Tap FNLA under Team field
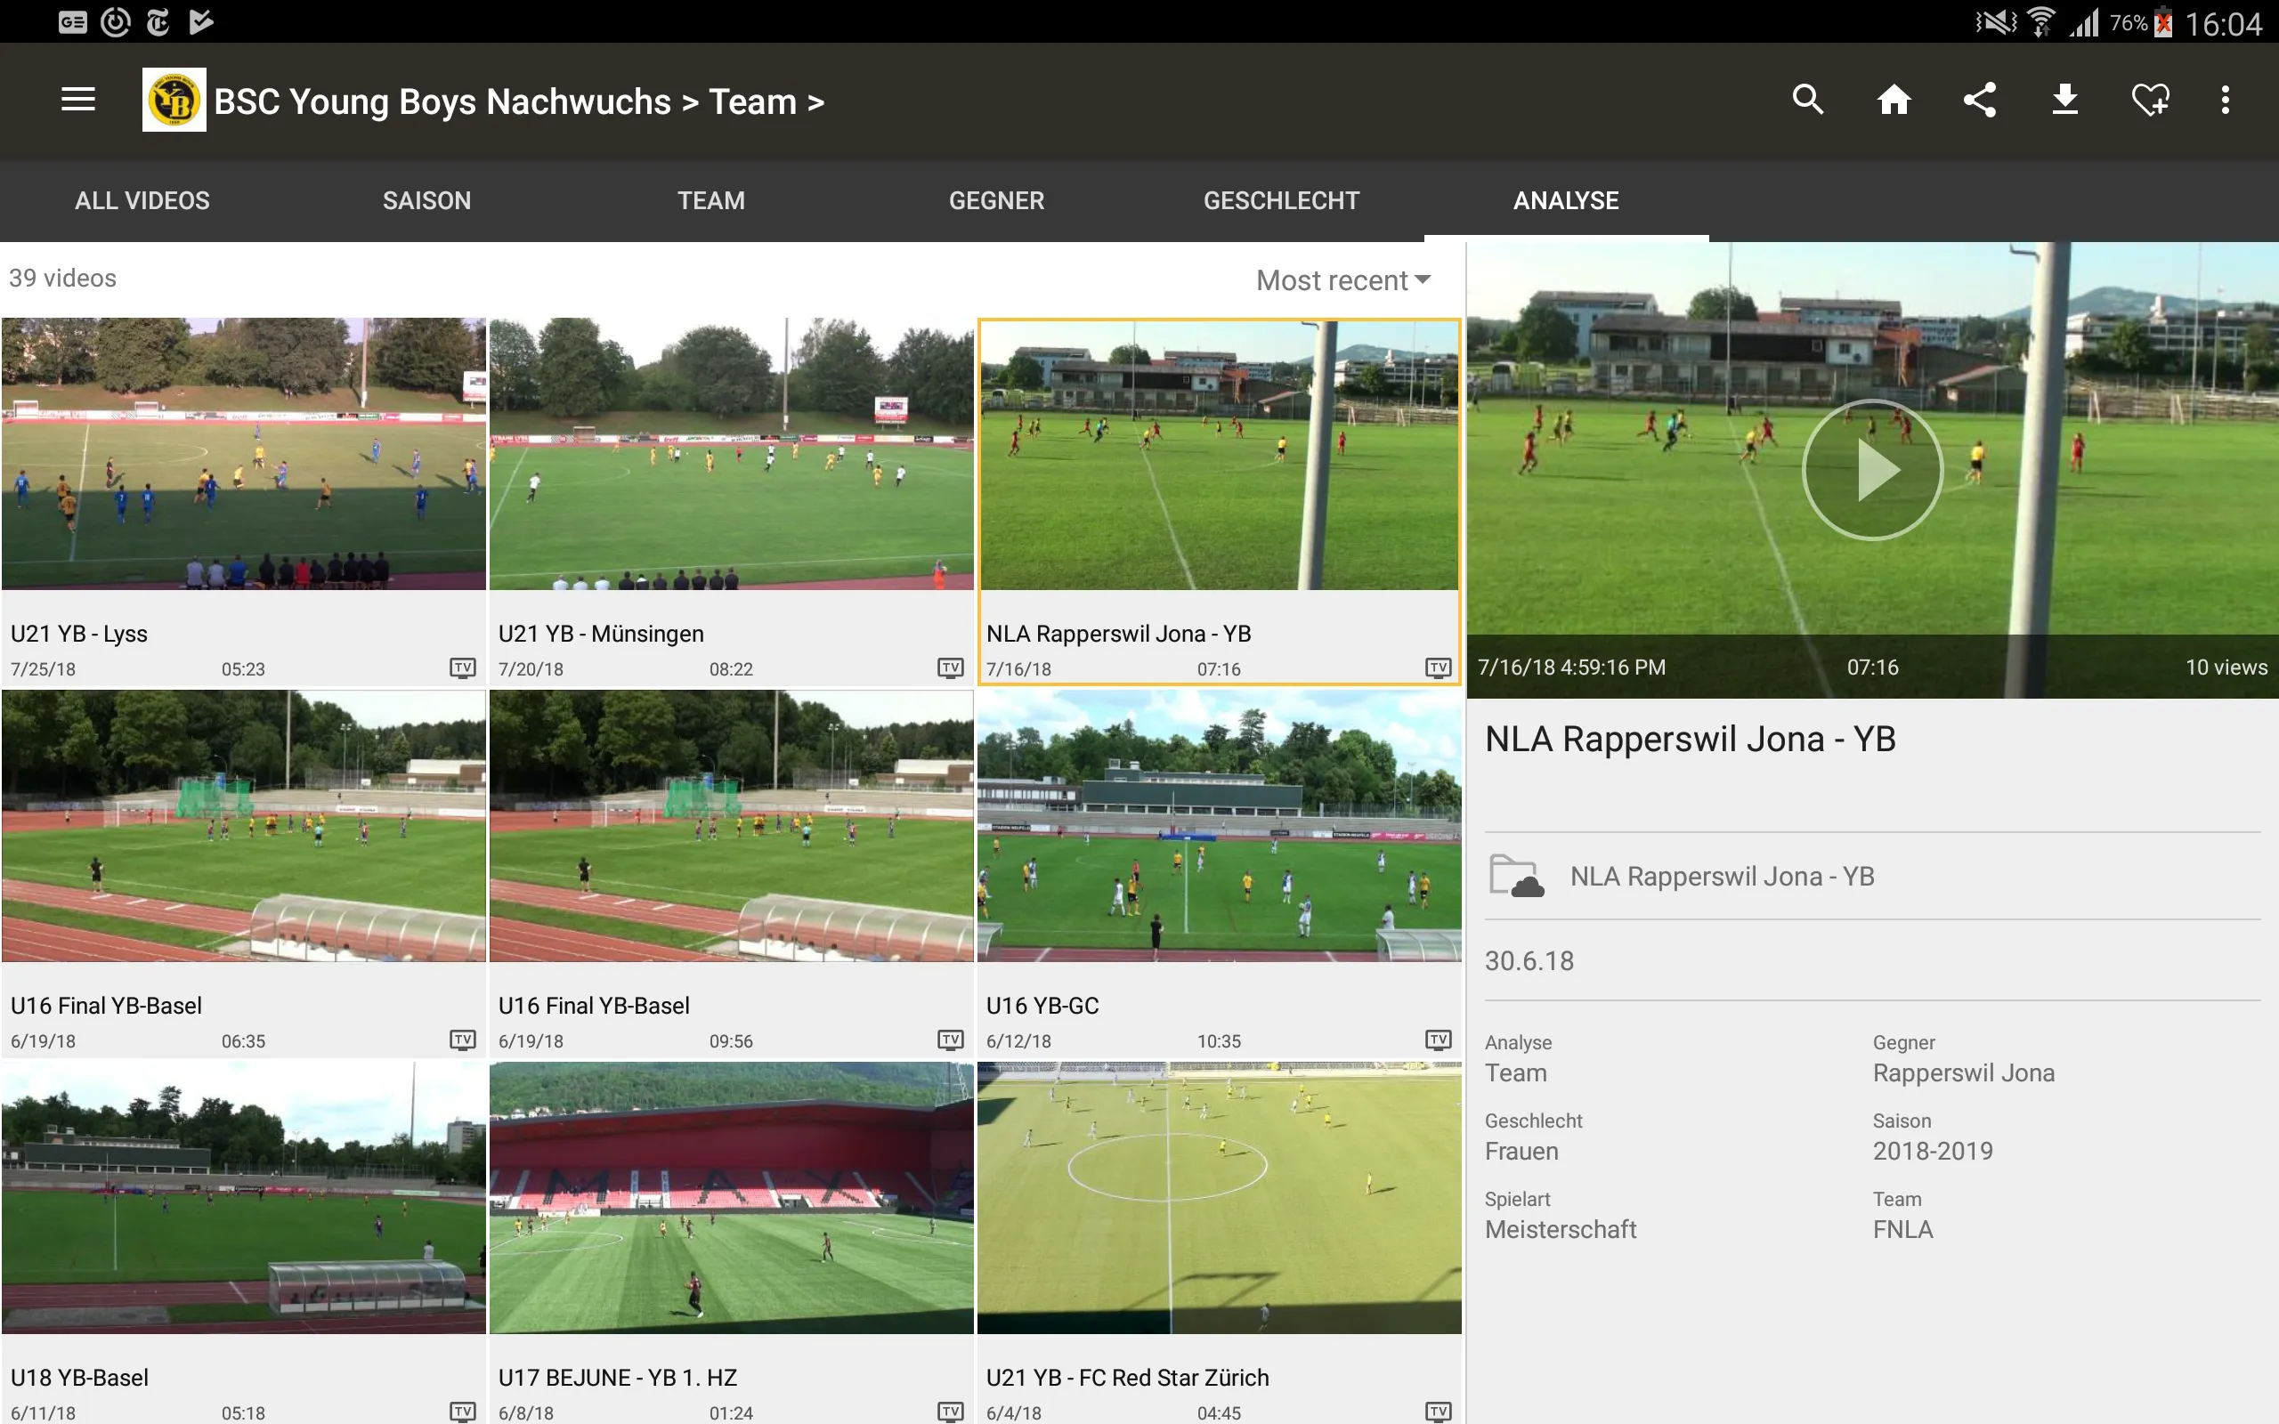Image resolution: width=2279 pixels, height=1424 pixels. [1902, 1229]
